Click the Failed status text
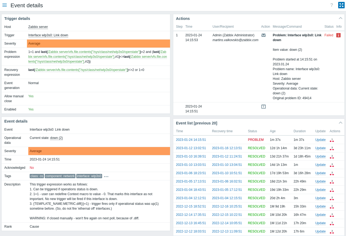Image resolution: width=346 pixels, height=236 pixels. click(x=329, y=35)
